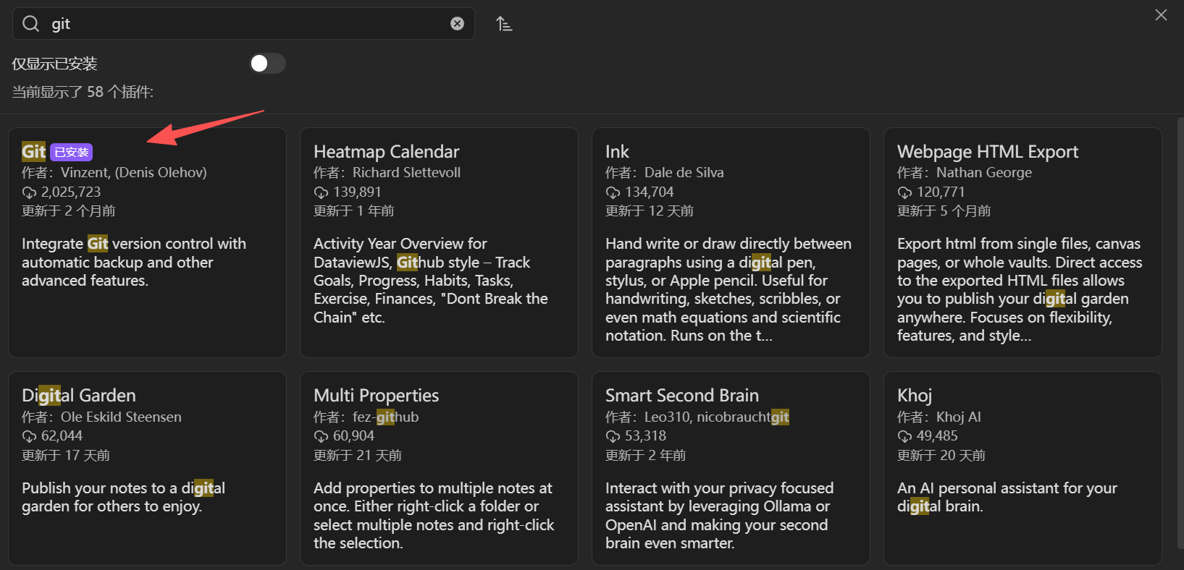
Task: Click the Heatmap Calendar download count icon
Action: tap(321, 192)
